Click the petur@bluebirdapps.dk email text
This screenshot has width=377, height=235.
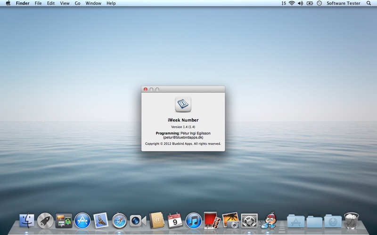tap(183, 137)
